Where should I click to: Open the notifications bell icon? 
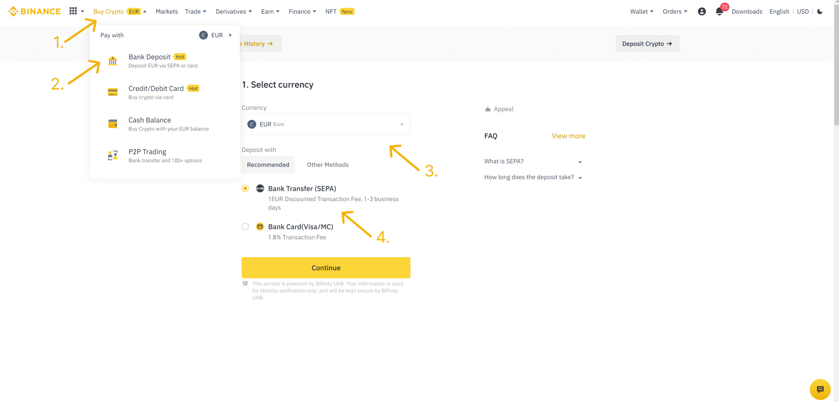pyautogui.click(x=719, y=11)
